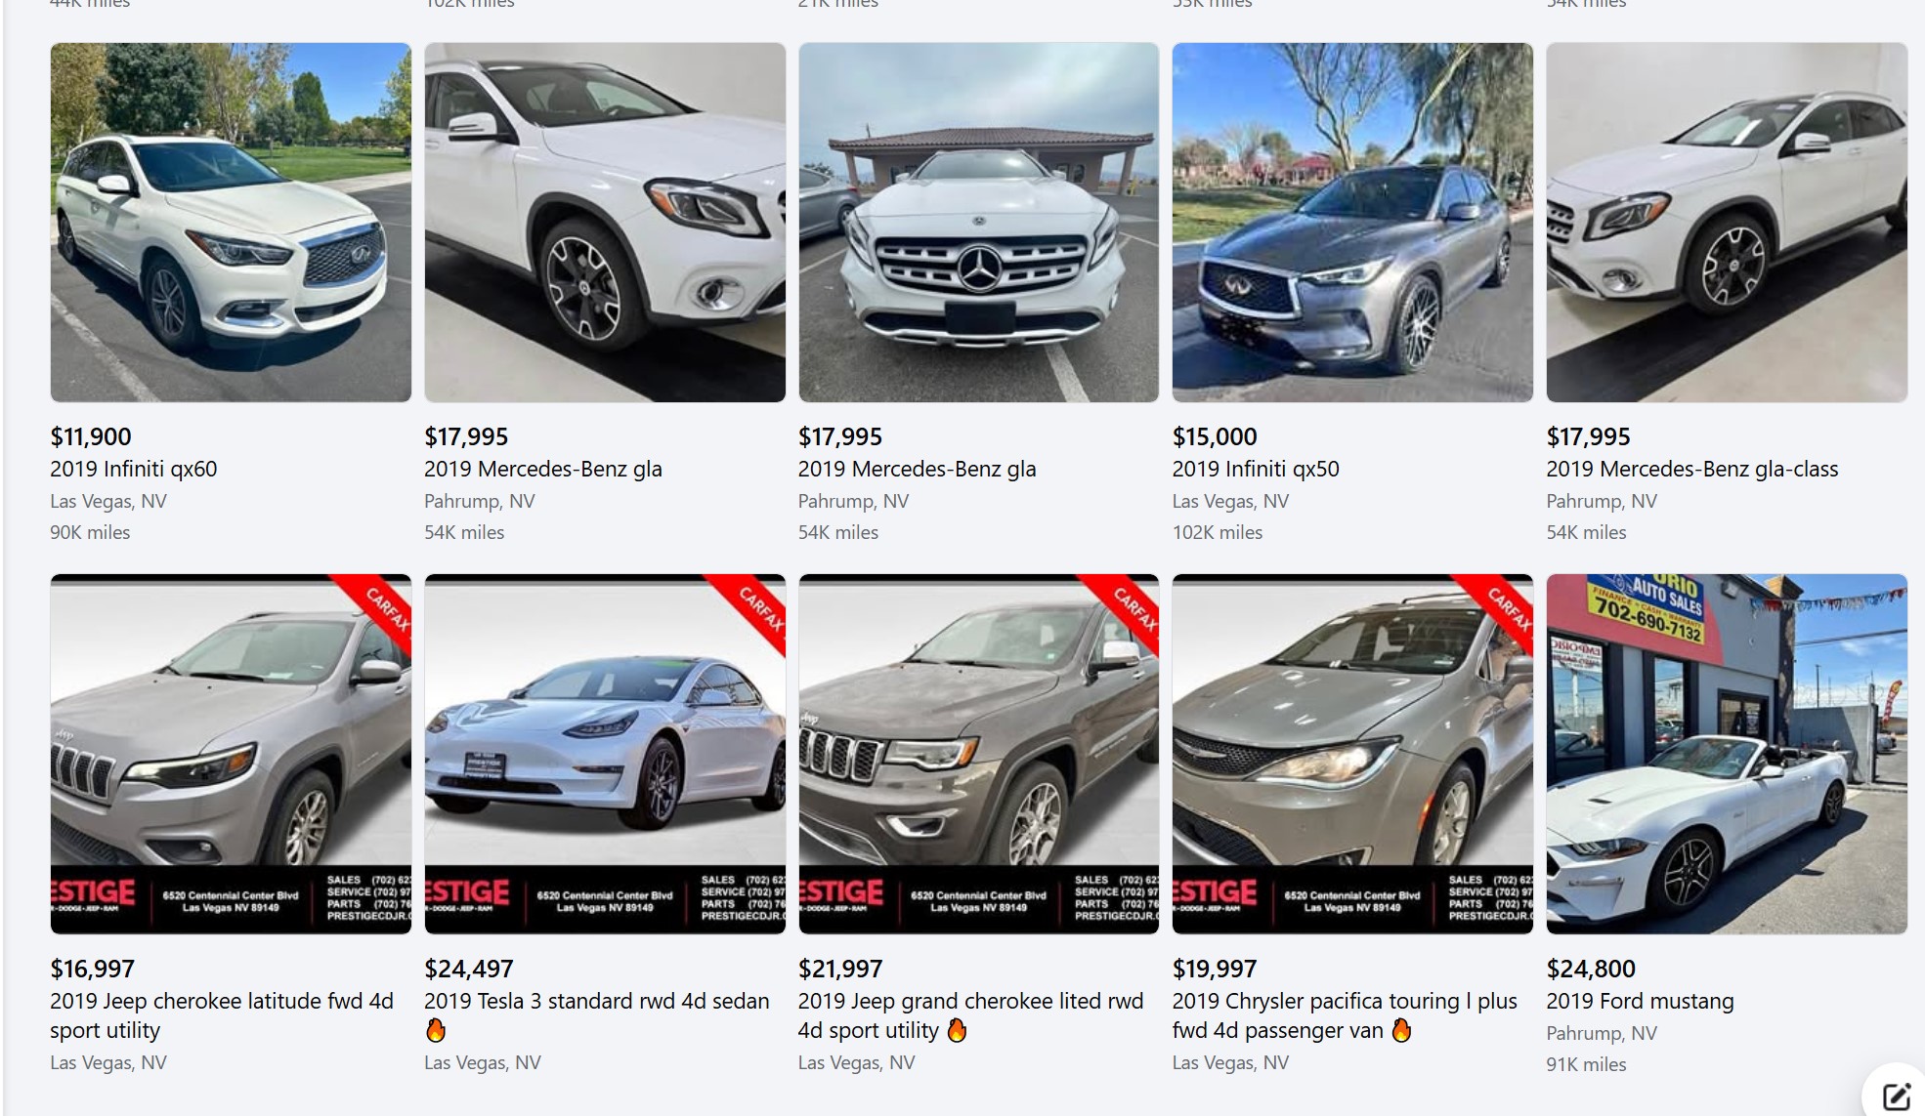Open Mercedes-Benz gla front grille photo
1925x1116 pixels.
point(979,223)
